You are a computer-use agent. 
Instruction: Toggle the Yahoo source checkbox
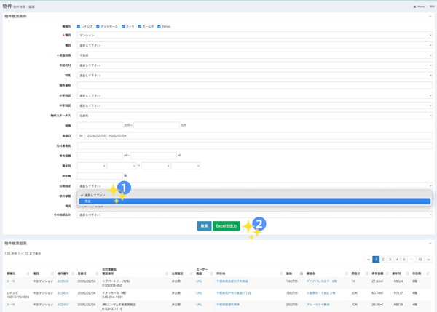159,27
